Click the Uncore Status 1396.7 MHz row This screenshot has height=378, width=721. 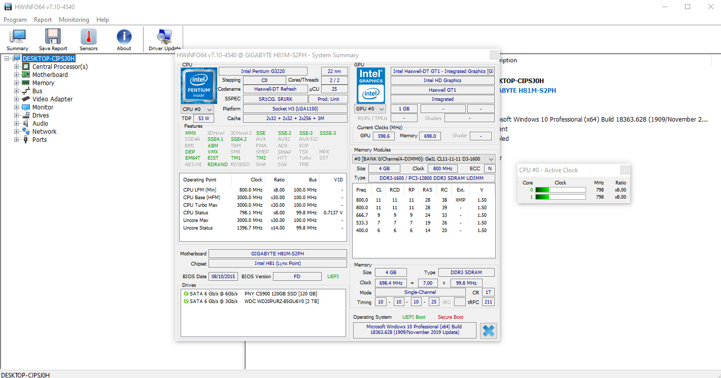tap(263, 228)
